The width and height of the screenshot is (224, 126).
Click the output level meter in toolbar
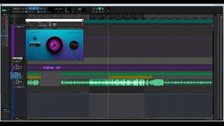pos(108,10)
